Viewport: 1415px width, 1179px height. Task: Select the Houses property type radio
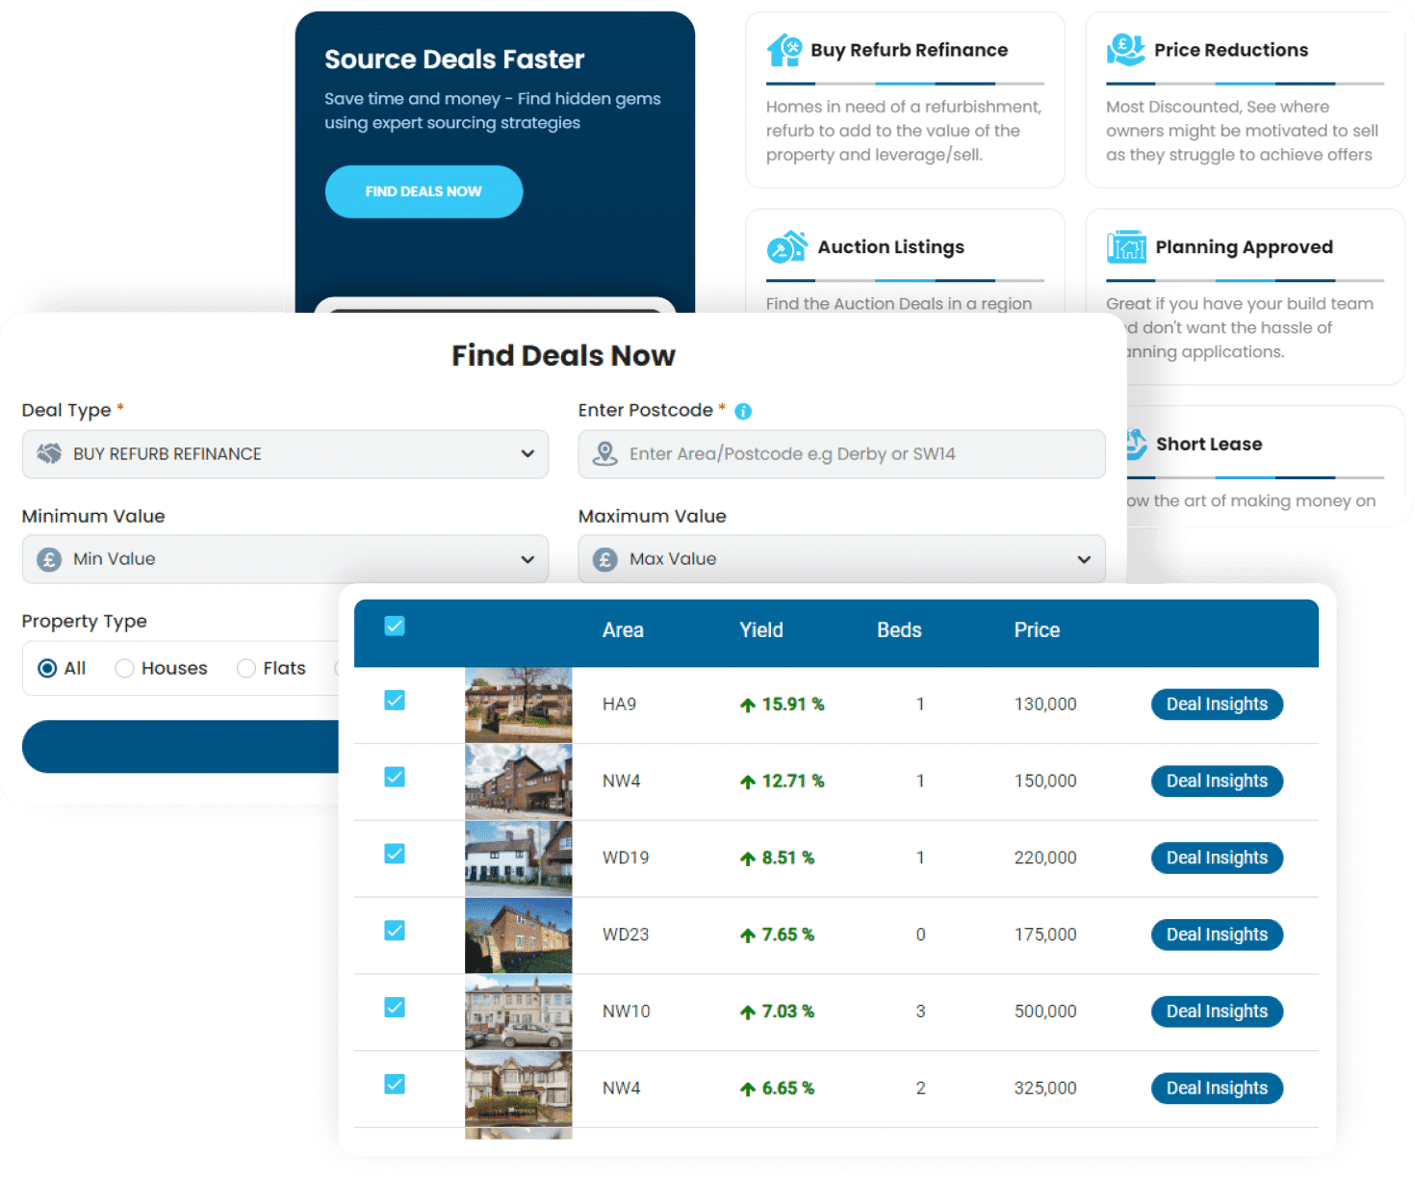coord(124,668)
